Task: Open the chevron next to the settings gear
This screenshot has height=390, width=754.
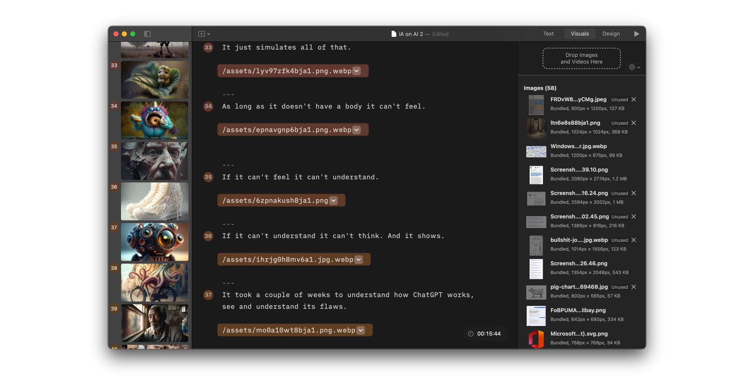Action: click(638, 67)
